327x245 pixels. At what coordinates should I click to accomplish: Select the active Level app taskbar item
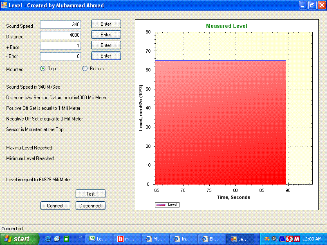point(240,239)
